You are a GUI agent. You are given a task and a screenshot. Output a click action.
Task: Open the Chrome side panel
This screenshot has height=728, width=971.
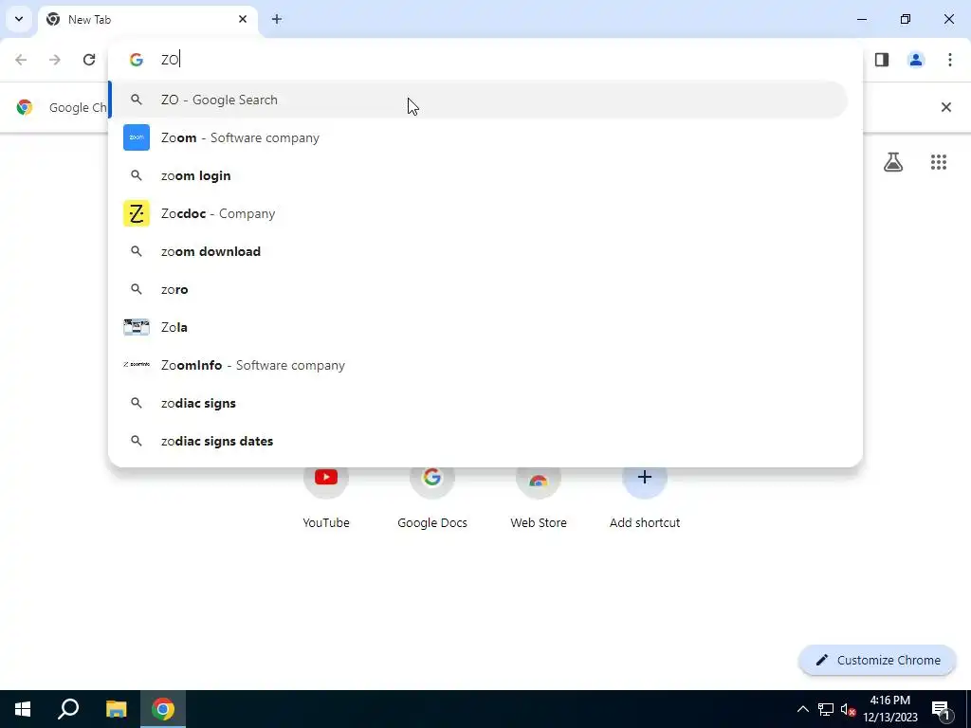882,60
